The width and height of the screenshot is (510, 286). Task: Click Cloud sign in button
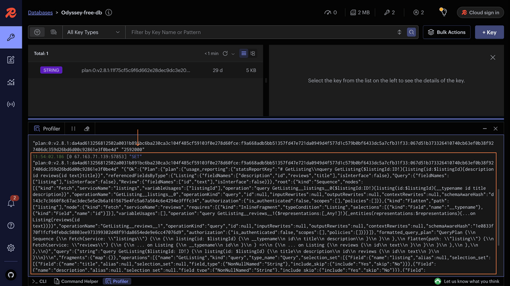pyautogui.click(x=480, y=12)
